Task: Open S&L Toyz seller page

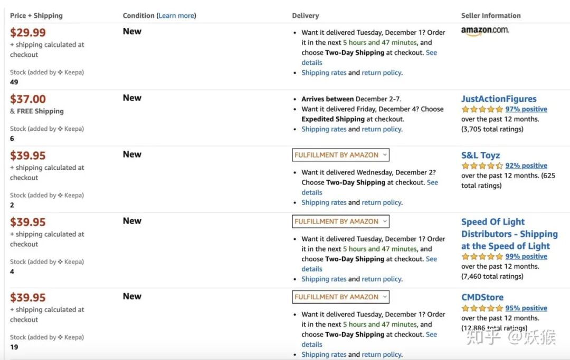Action: click(481, 155)
